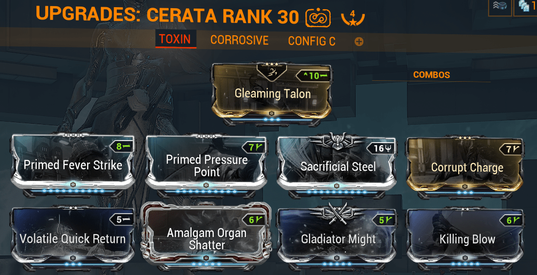Click the Sacrificial Steel set emblem icon
537x275 pixels.
pyautogui.click(x=336, y=141)
